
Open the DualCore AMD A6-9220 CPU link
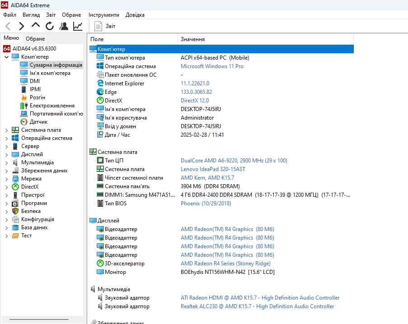(234, 161)
